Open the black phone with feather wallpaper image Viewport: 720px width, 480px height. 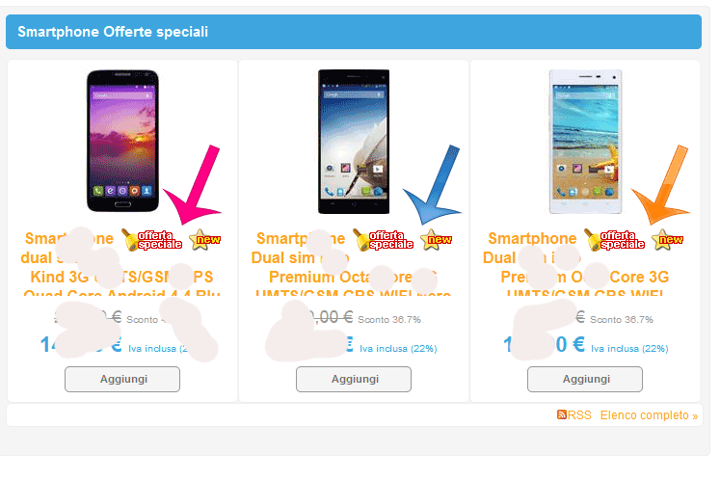point(354,142)
